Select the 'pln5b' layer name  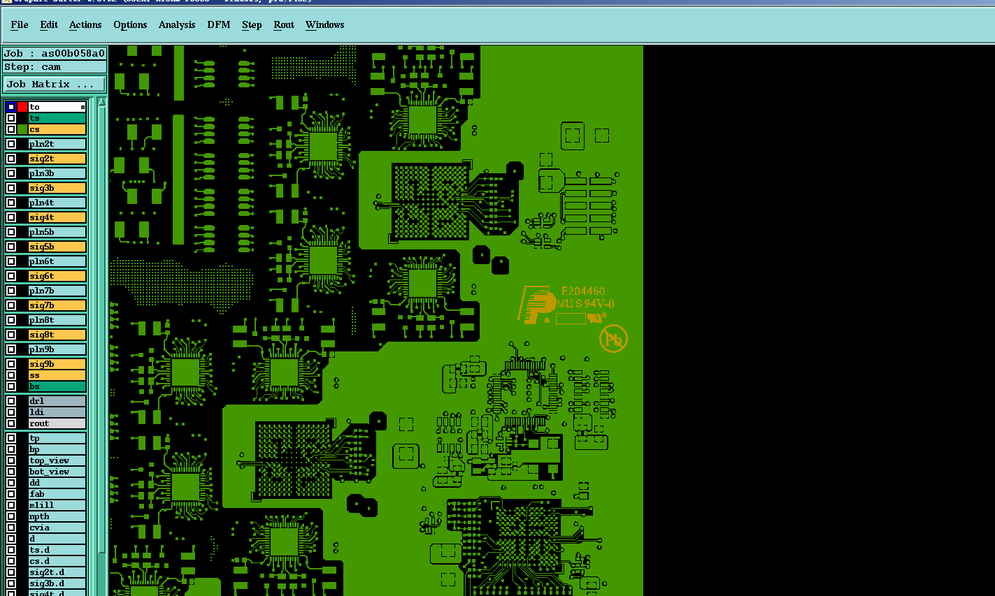(57, 232)
